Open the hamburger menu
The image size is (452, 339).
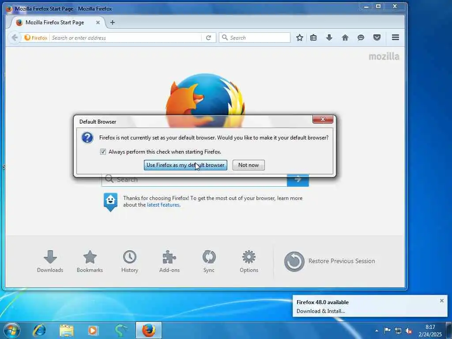click(395, 38)
